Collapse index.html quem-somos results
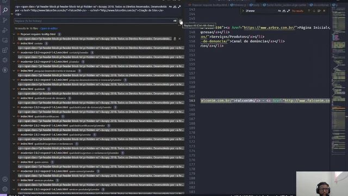This screenshot has height=196, width=348. (14, 162)
